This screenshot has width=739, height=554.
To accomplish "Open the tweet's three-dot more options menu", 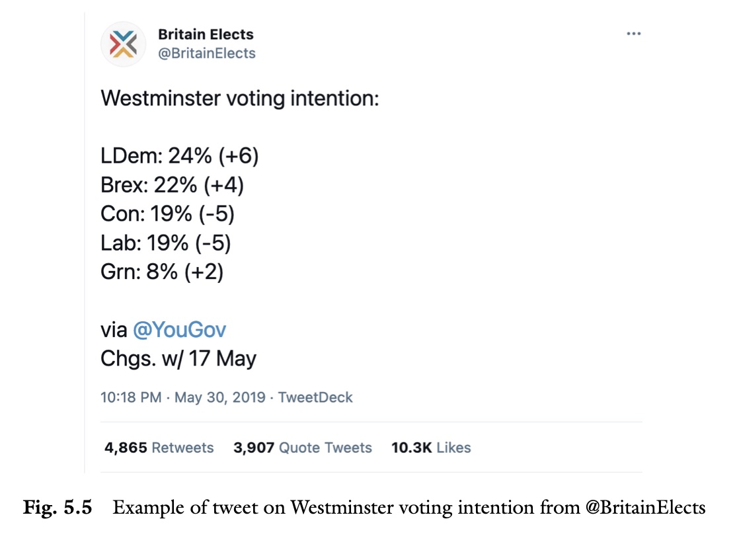I will point(633,34).
